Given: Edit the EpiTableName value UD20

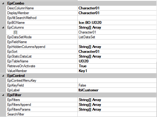Looking at the screenshot, I should pyautogui.click(x=117, y=61).
